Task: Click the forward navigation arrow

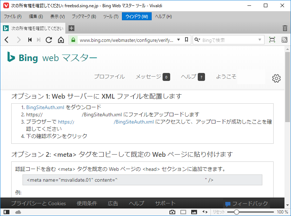Action: point(19,40)
